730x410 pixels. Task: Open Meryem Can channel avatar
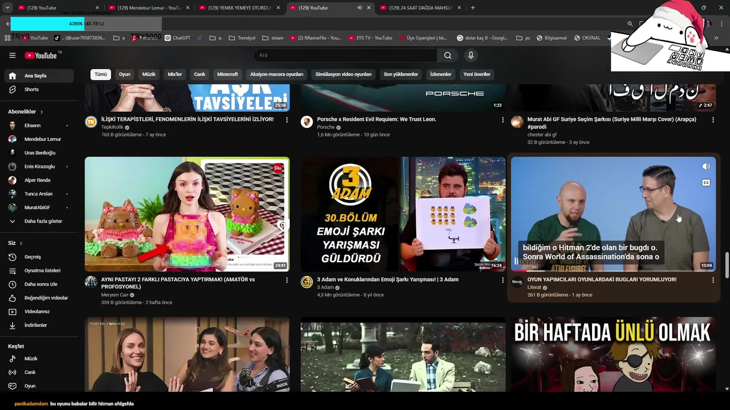(x=91, y=282)
